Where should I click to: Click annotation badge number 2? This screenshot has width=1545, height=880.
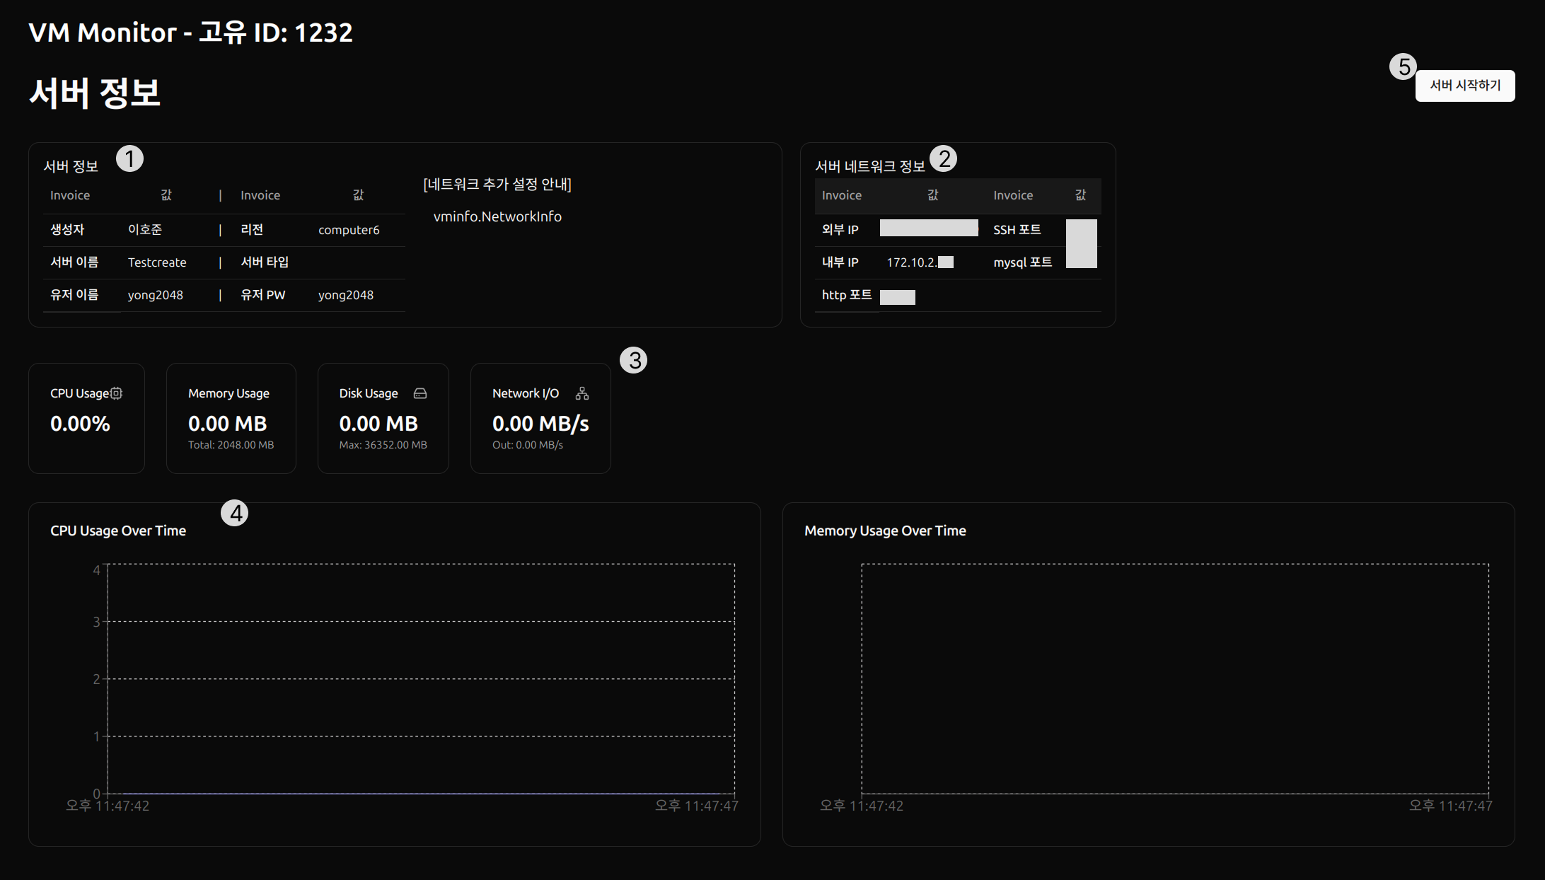944,158
